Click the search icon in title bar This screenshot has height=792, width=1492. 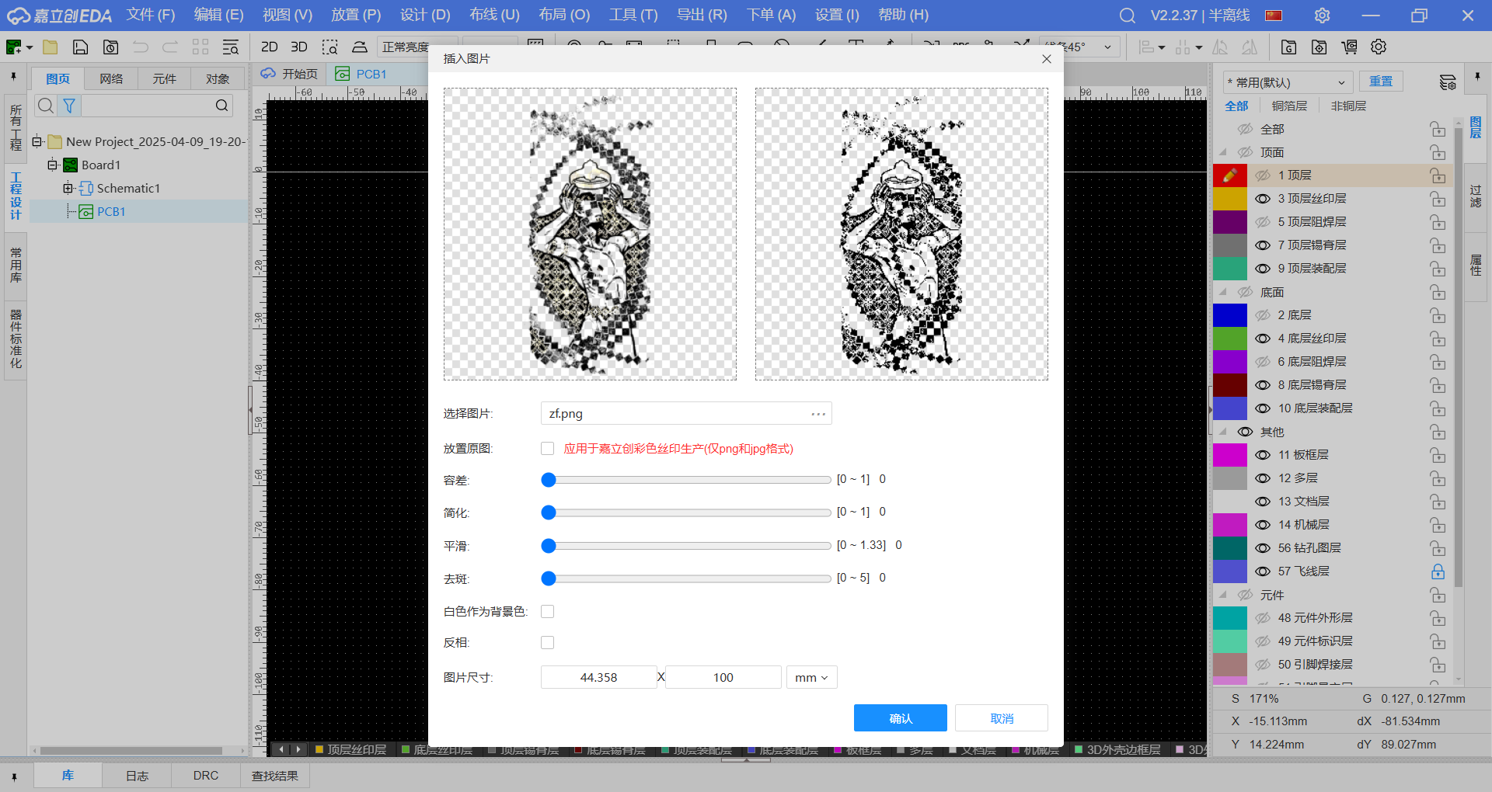(x=1127, y=16)
